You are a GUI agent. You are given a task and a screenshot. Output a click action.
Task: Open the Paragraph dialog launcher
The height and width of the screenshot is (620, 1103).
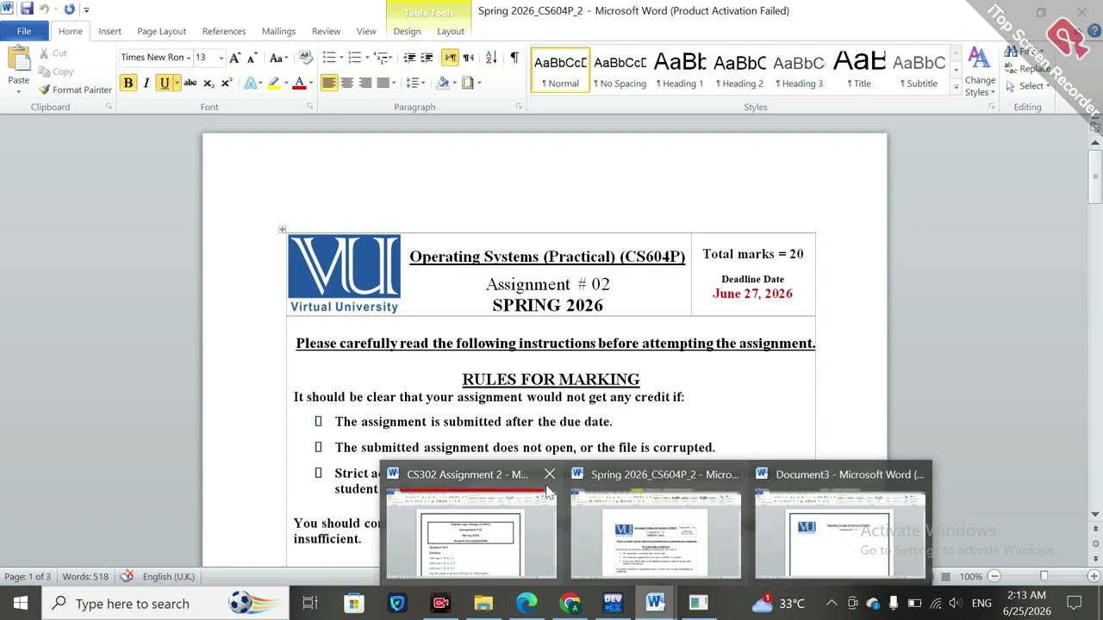coord(519,107)
